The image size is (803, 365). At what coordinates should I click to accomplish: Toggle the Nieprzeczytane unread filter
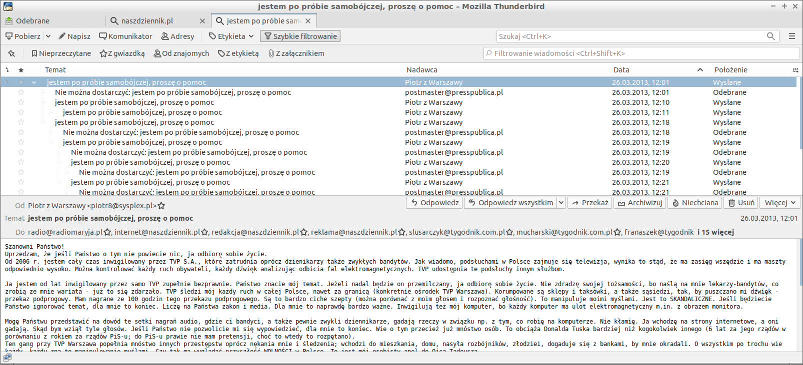61,53
